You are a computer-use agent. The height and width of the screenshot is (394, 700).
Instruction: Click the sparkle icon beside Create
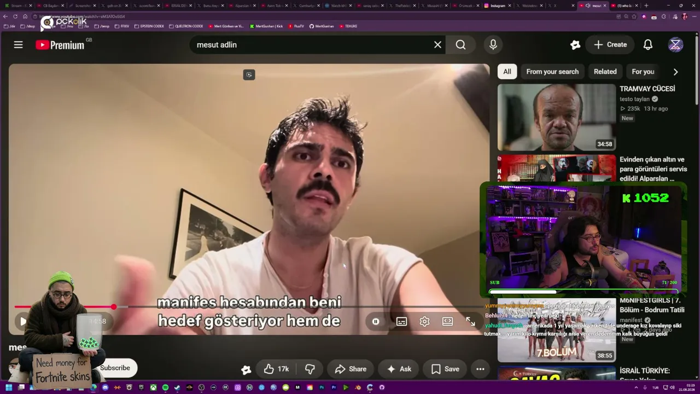575,45
